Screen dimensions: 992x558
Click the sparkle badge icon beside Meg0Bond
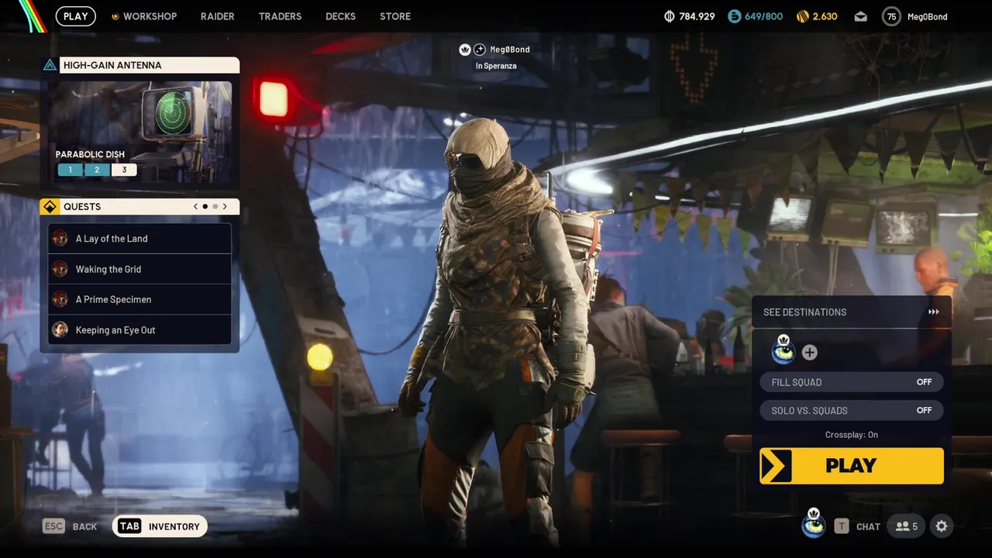tap(480, 50)
